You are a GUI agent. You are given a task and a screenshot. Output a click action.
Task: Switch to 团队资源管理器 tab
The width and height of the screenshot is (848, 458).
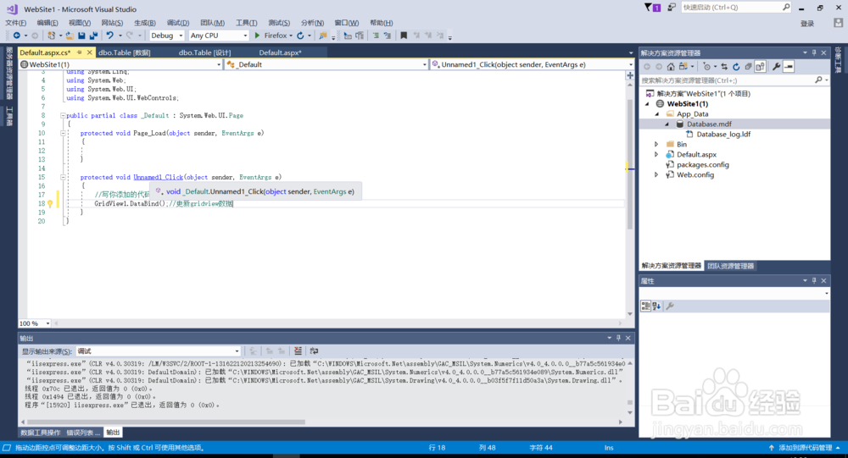click(731, 266)
